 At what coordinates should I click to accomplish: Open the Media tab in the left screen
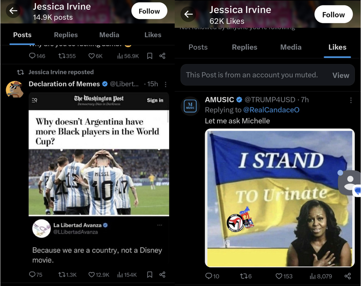coord(109,35)
